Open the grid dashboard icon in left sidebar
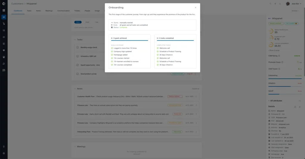Screen dimensions: 305x159 (4, 10)
